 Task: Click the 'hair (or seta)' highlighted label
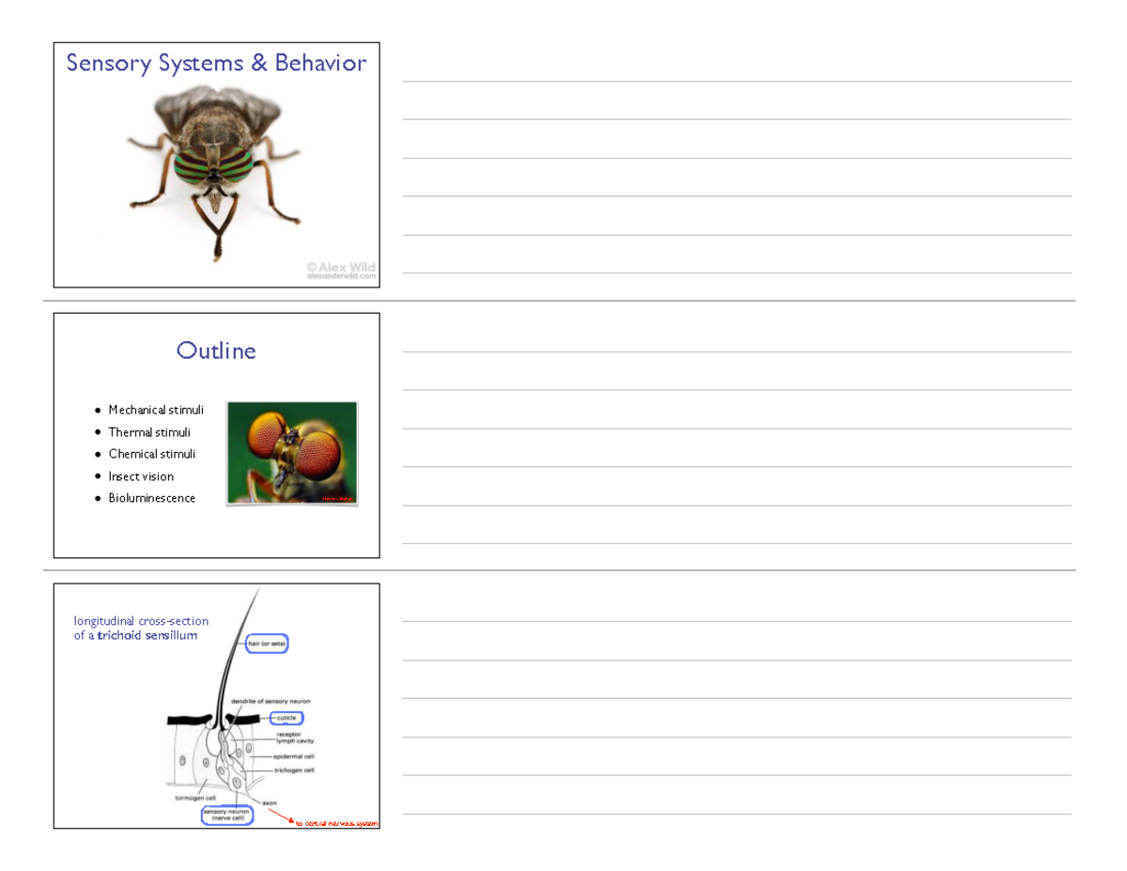click(267, 644)
